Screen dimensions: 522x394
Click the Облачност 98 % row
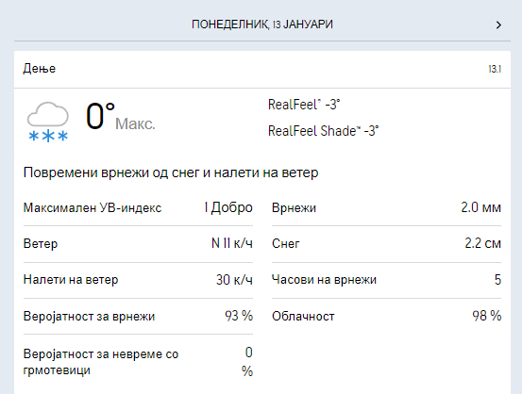click(386, 316)
